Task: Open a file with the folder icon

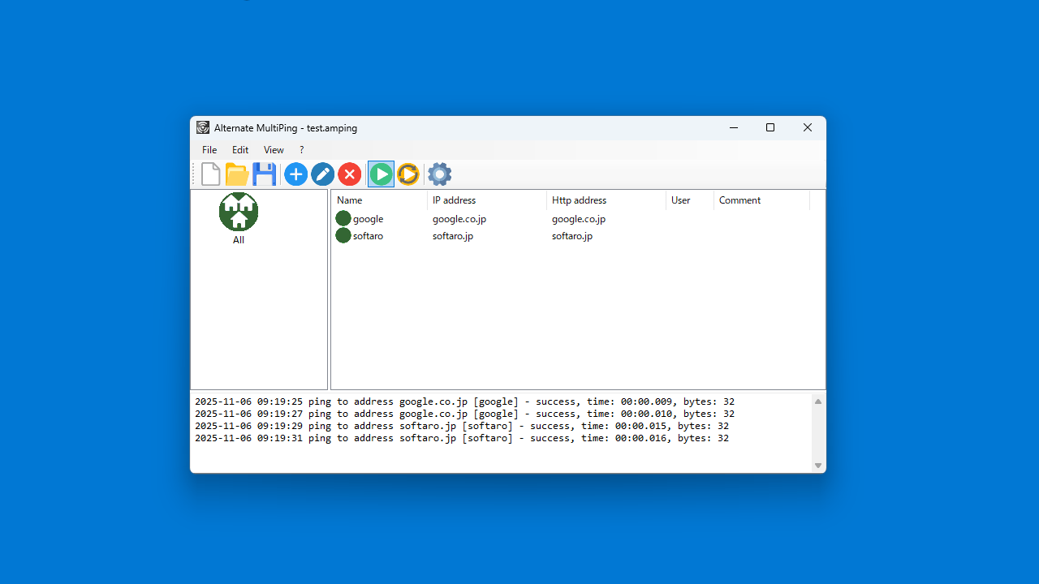Action: 237,174
